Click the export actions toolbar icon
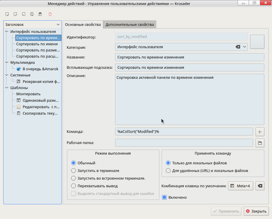272x219 pixels. 24,14
